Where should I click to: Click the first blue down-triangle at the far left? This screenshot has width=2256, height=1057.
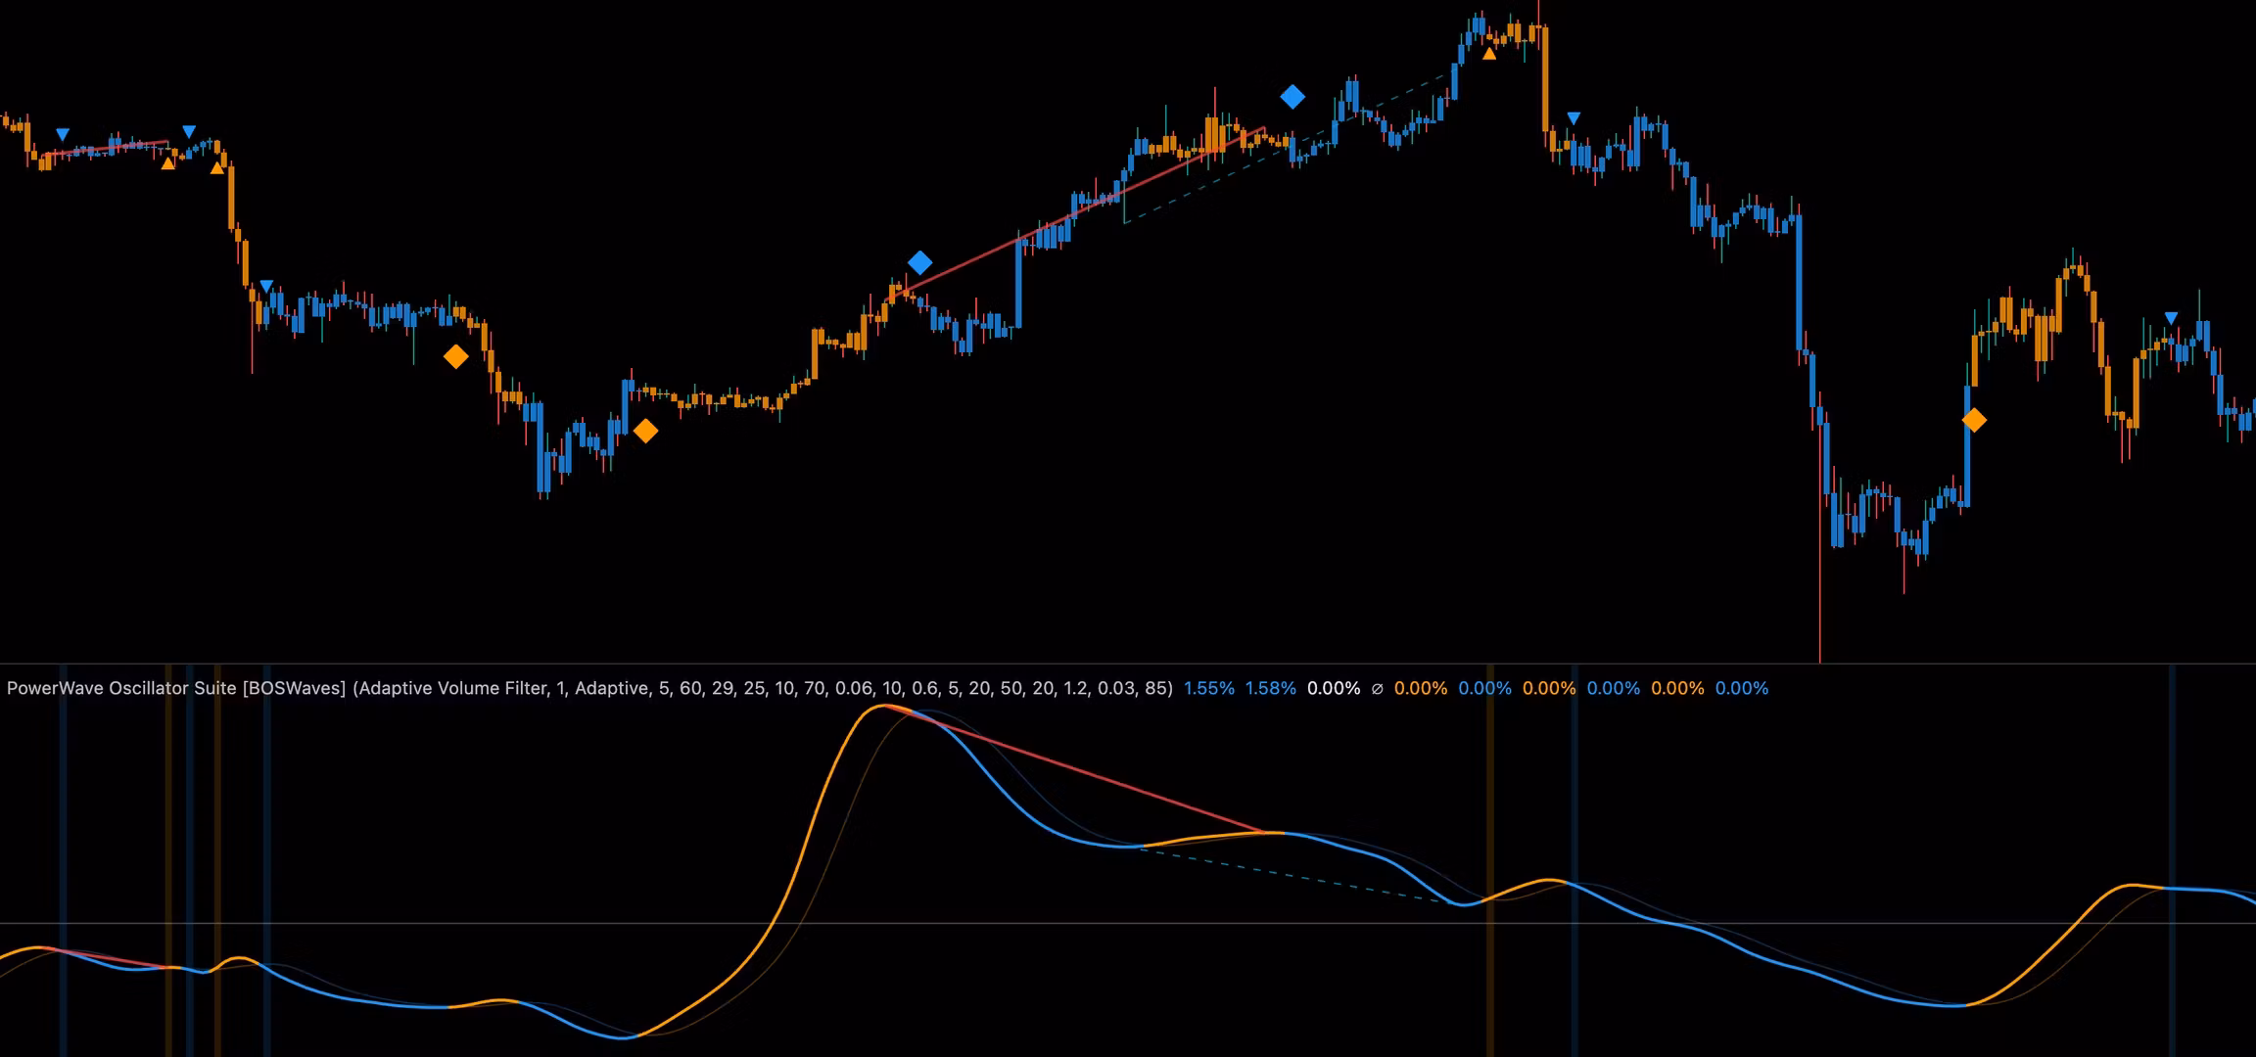click(x=63, y=134)
